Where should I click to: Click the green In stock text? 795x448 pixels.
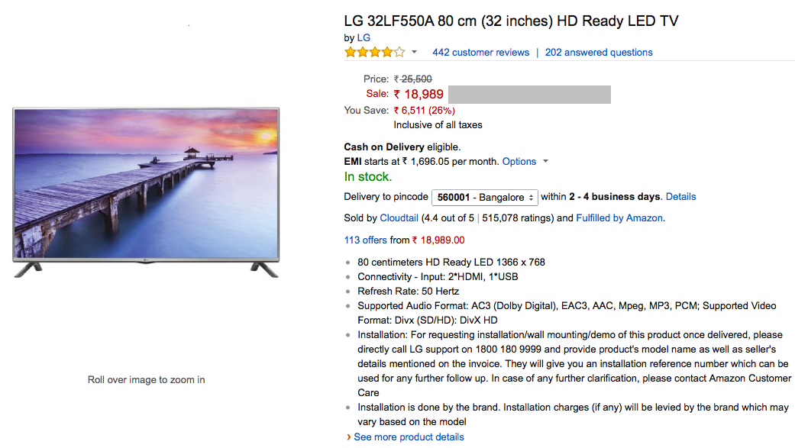tap(367, 177)
